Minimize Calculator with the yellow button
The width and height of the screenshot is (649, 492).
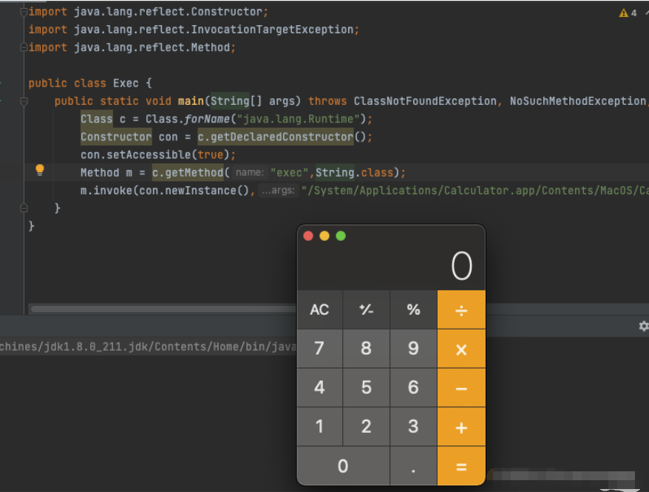(324, 236)
